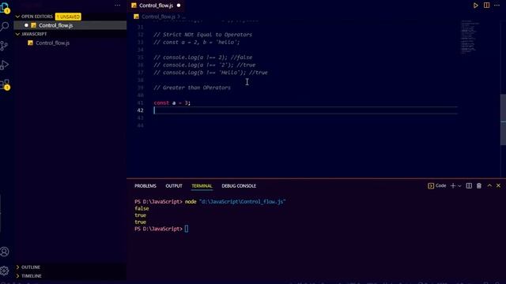This screenshot has height=284, width=506.
Task: Click the editor vertical scrollbar
Action: pyautogui.click(x=503, y=119)
